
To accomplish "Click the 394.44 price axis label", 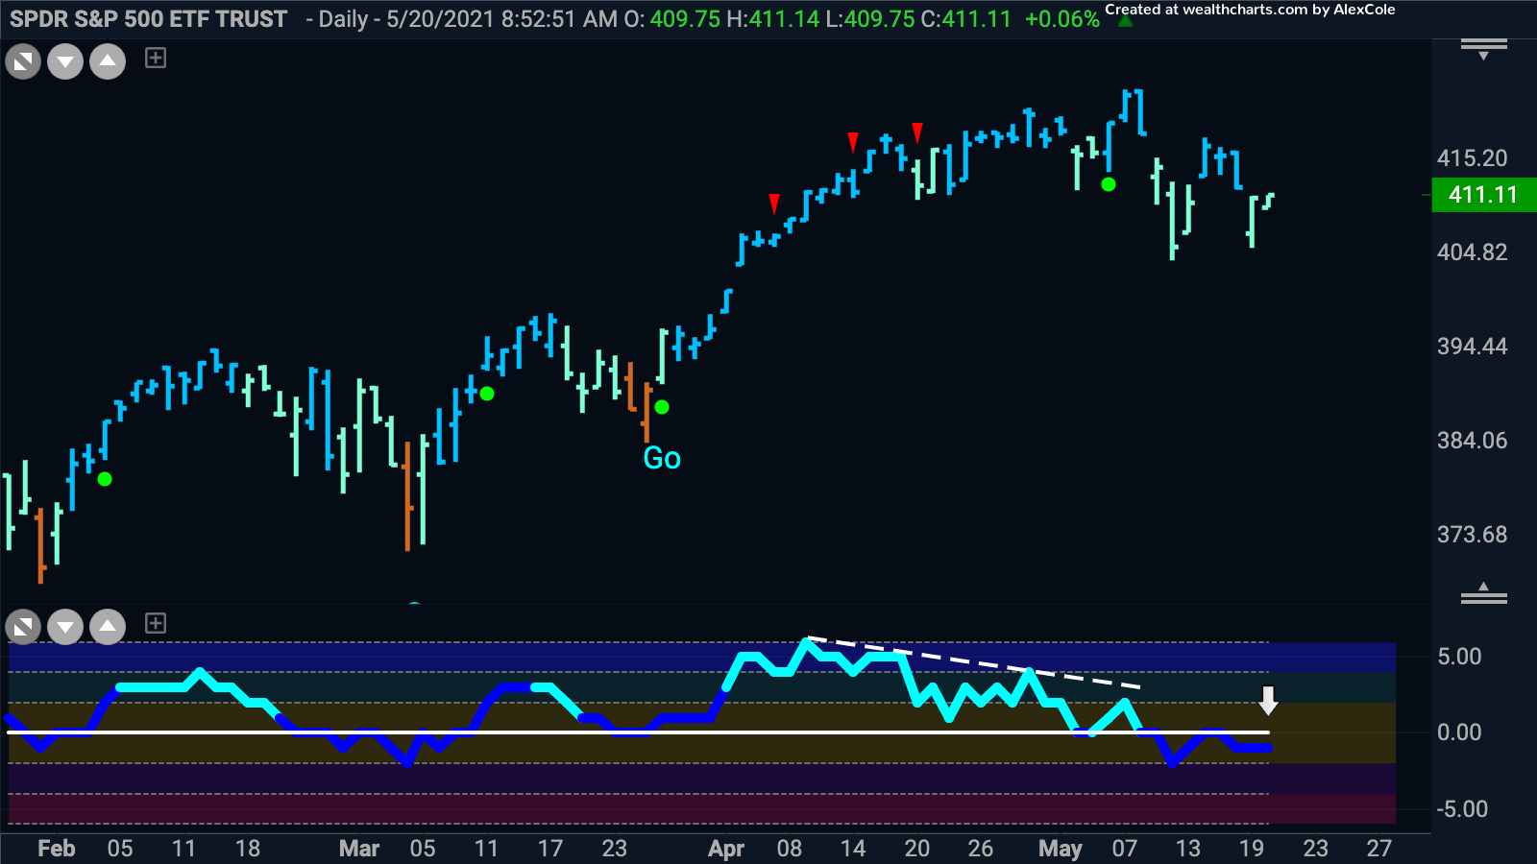I will click(1472, 347).
